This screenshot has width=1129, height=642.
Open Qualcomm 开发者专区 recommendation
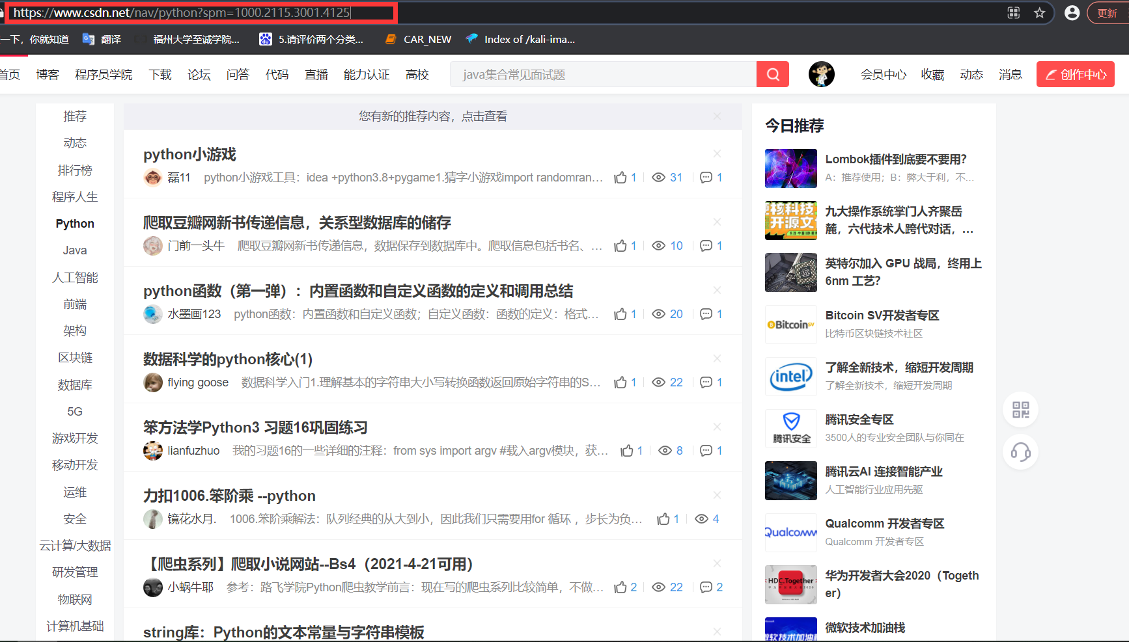click(885, 524)
